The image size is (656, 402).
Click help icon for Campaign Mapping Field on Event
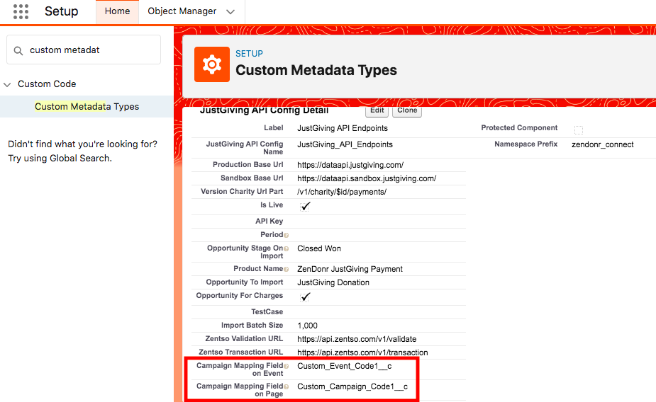click(x=286, y=367)
